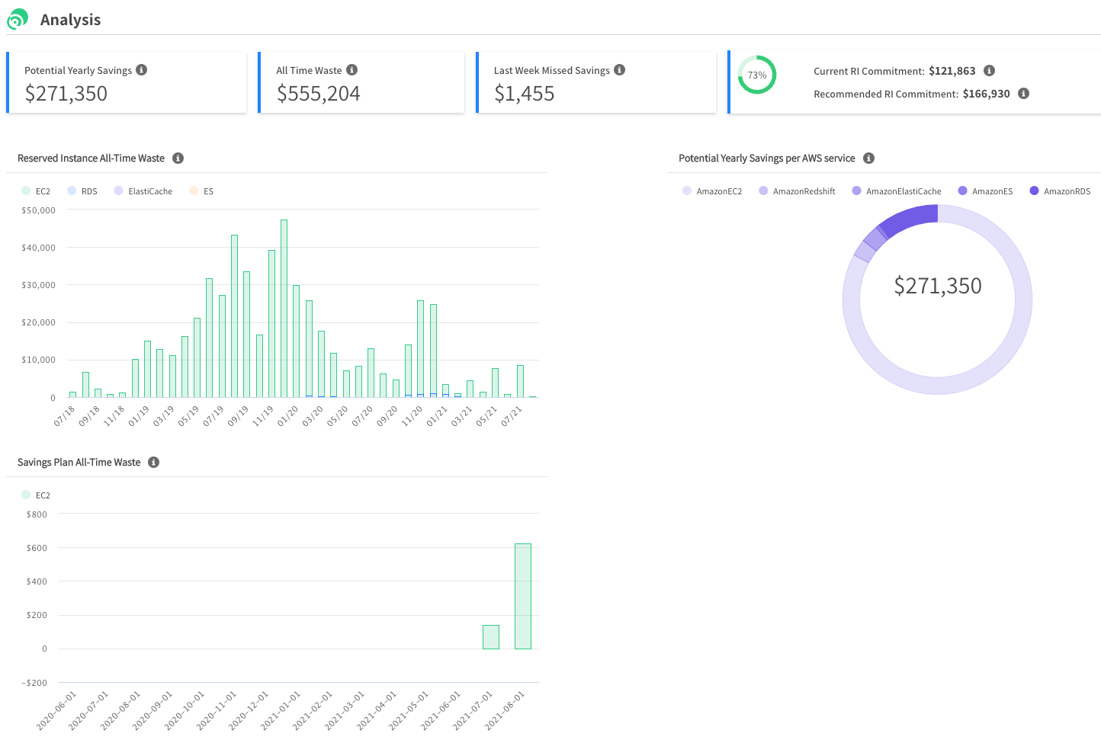
Task: Toggle ES series in Reserved Instance legend
Action: point(201,191)
